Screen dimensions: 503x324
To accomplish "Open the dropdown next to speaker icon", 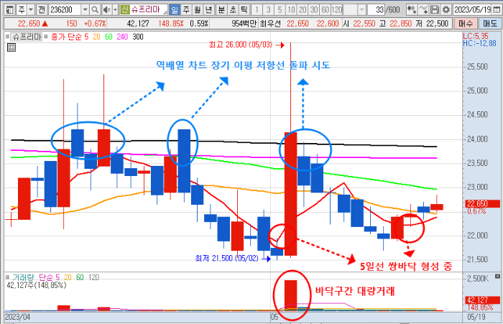I will [115, 10].
